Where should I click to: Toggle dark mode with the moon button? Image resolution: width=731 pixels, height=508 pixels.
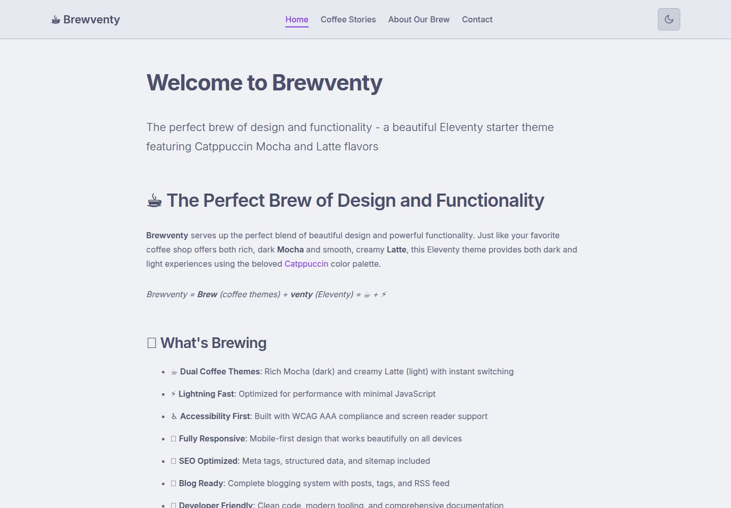(x=669, y=19)
